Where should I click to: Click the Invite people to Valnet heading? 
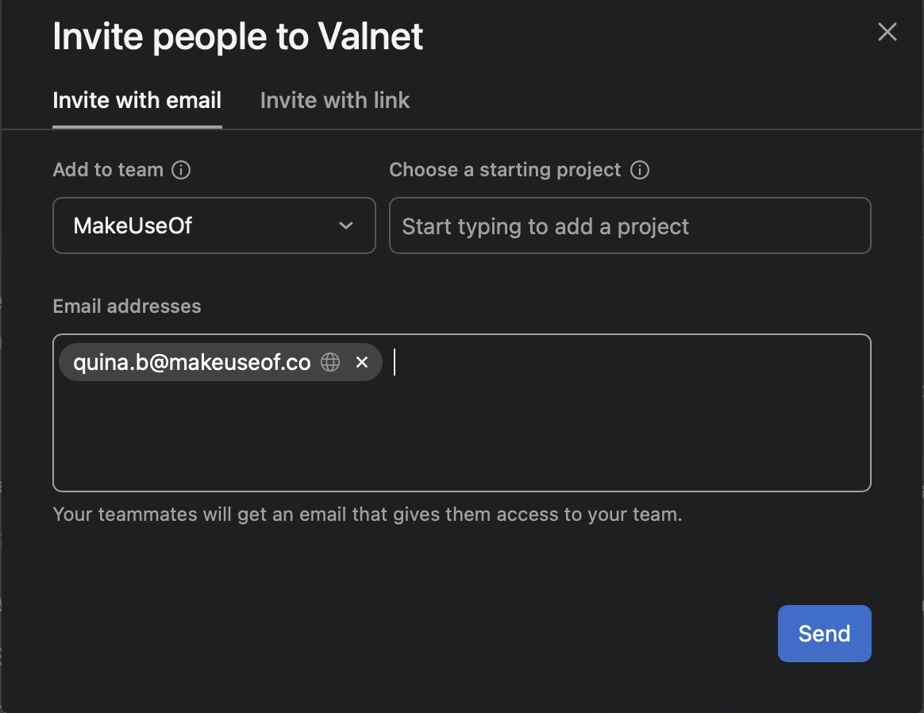(237, 37)
